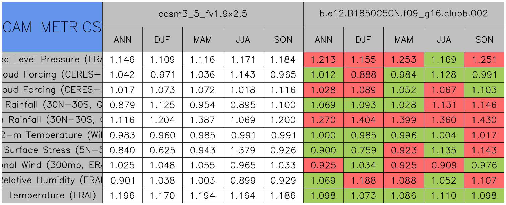Click the Surface Stress row label

(52, 150)
